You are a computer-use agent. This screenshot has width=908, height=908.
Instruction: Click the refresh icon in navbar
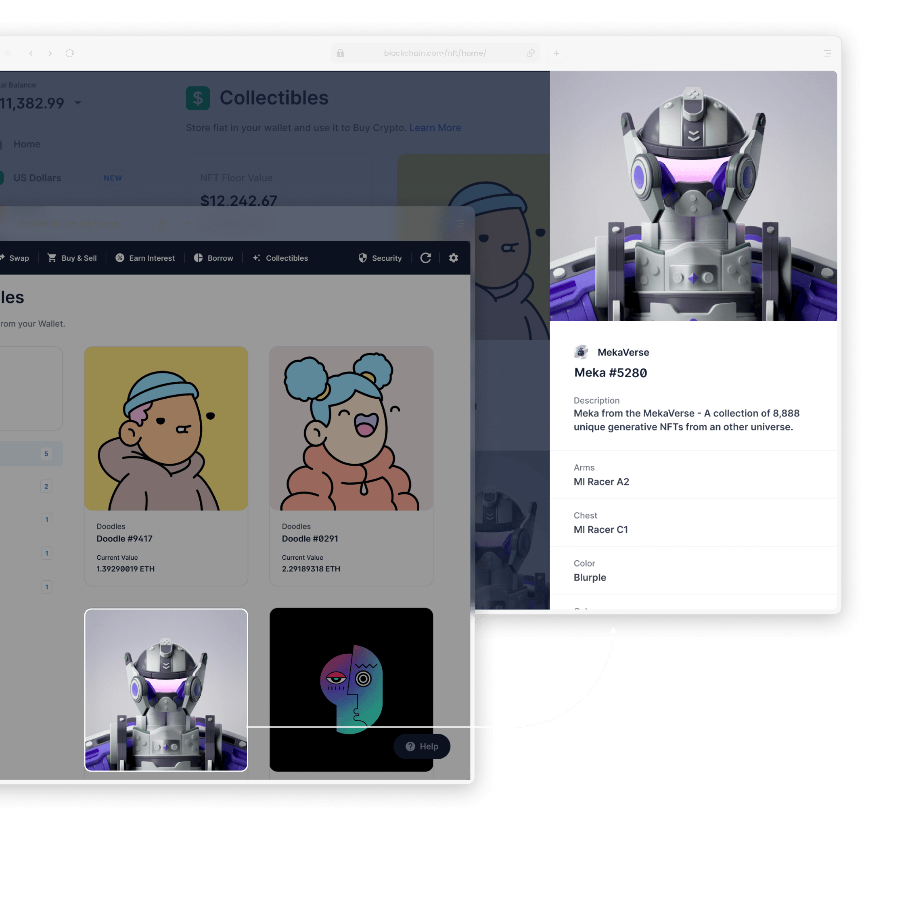[425, 257]
